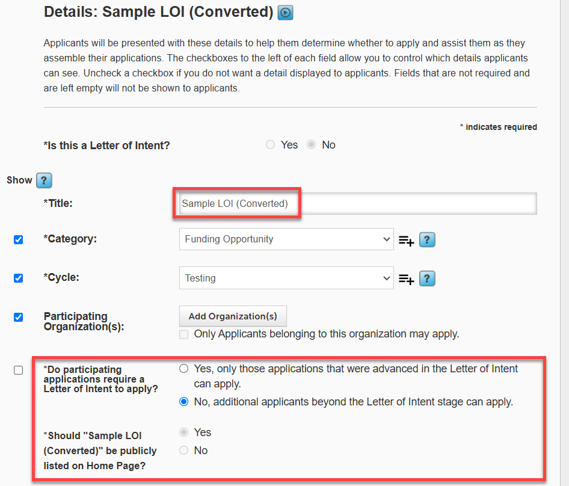The image size is (569, 486).
Task: Uncheck the Cycle visibility checkbox
Action: coord(18,277)
